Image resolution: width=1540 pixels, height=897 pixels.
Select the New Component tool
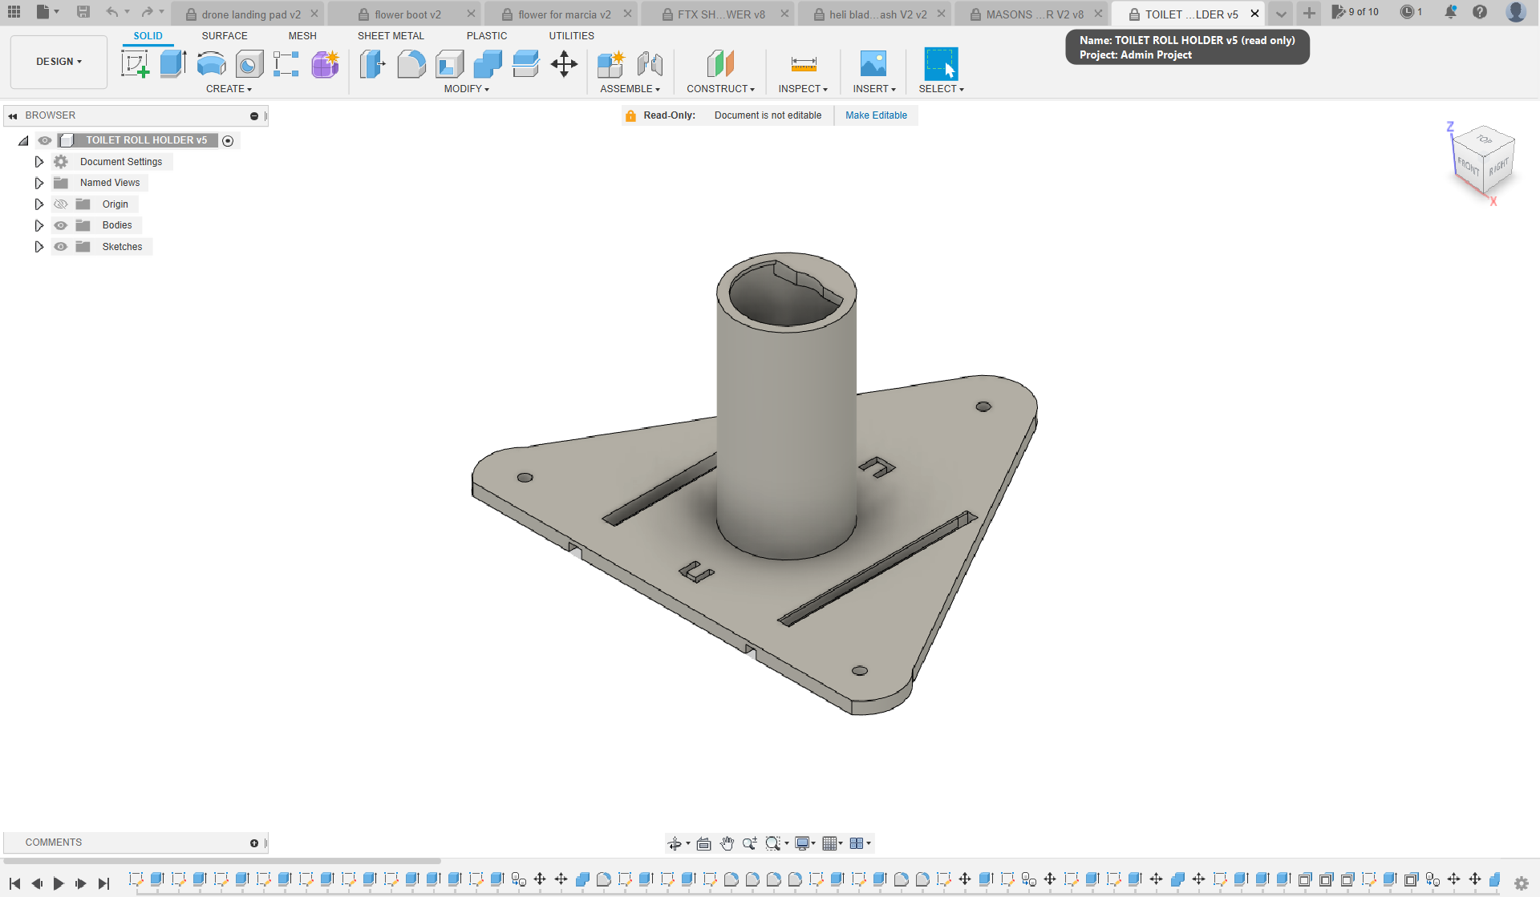tap(611, 63)
